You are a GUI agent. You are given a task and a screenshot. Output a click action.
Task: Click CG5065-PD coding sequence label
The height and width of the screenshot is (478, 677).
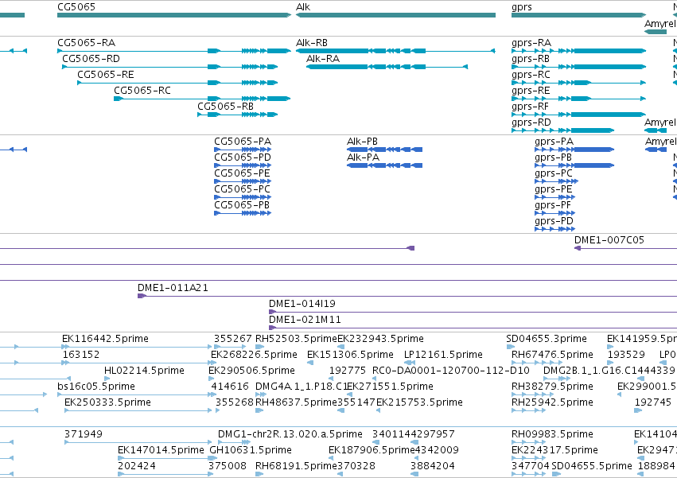(x=243, y=157)
